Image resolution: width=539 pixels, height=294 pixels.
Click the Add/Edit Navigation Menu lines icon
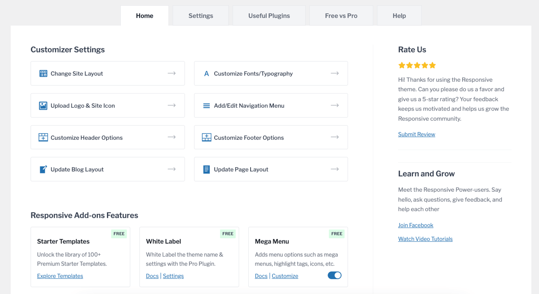pos(206,105)
